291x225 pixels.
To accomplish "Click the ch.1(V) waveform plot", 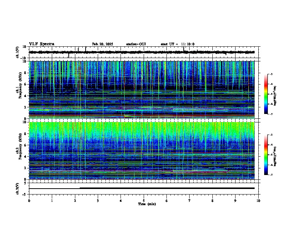I will [x=144, y=52].
